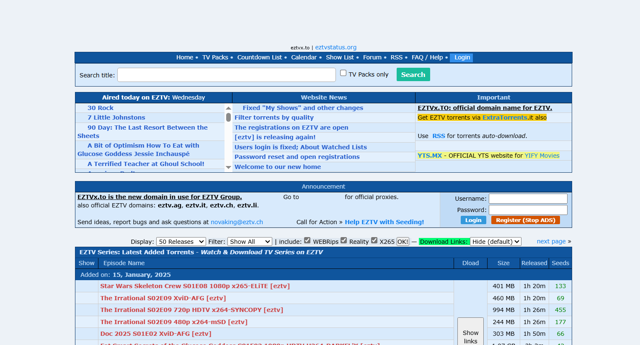Click the aired-today list scroll up arrow
Image resolution: width=640 pixels, height=345 pixels.
pos(228,108)
